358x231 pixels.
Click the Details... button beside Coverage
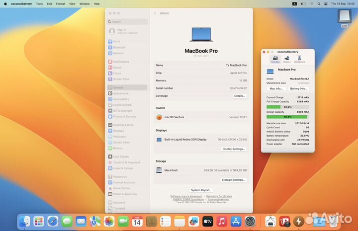[240, 96]
